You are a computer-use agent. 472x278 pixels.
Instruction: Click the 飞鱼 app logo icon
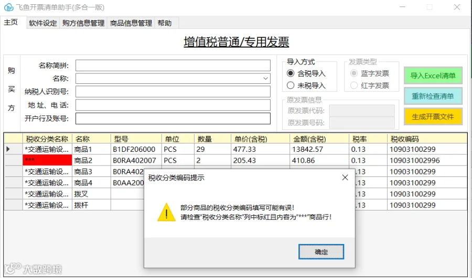(x=8, y=7)
